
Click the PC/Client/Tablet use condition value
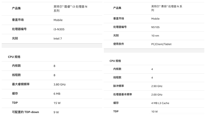click(x=161, y=44)
